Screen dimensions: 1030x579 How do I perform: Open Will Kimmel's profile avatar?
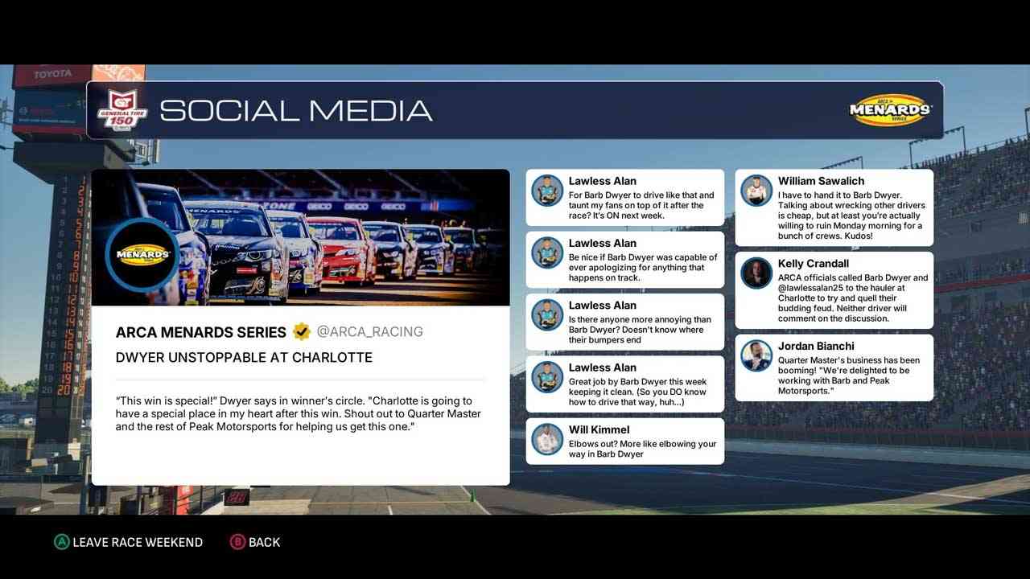pos(547,440)
